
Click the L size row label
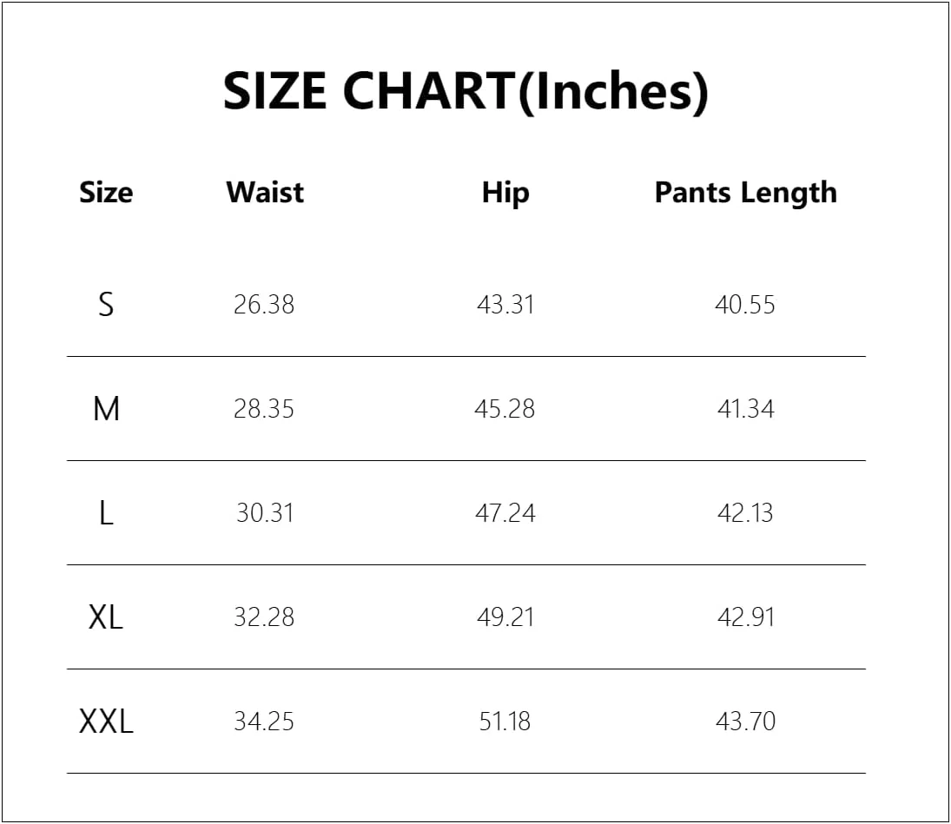pos(106,513)
